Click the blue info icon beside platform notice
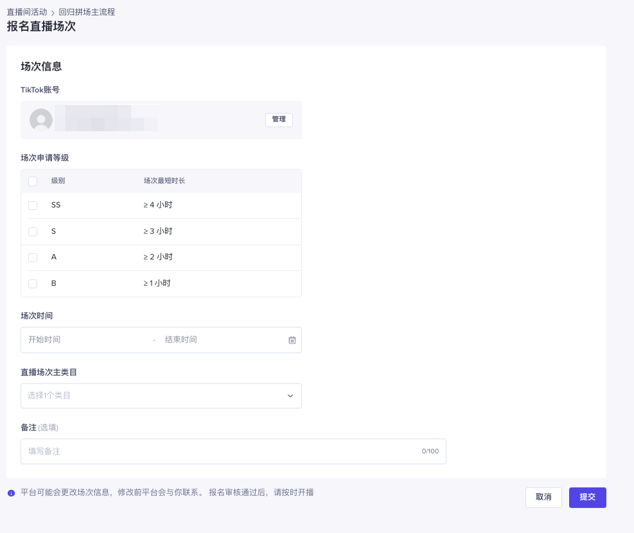Screen dimensions: 634x533 11,493
